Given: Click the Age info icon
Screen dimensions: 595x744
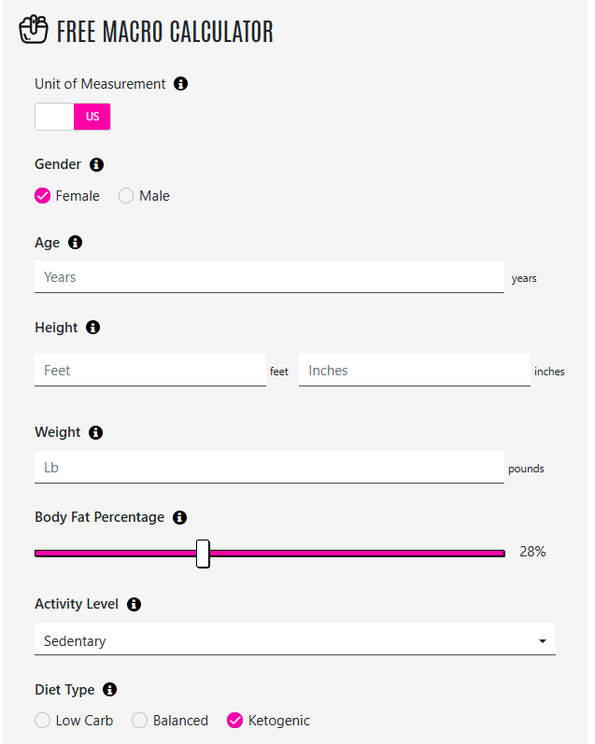Looking at the screenshot, I should pos(75,243).
